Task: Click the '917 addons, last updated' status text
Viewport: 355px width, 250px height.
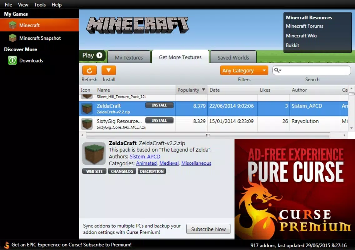Action: point(298,245)
